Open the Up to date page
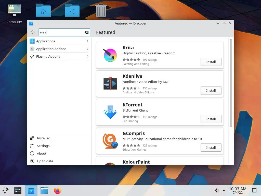Image resolution: width=261 pixels, height=196 pixels. (x=59, y=161)
